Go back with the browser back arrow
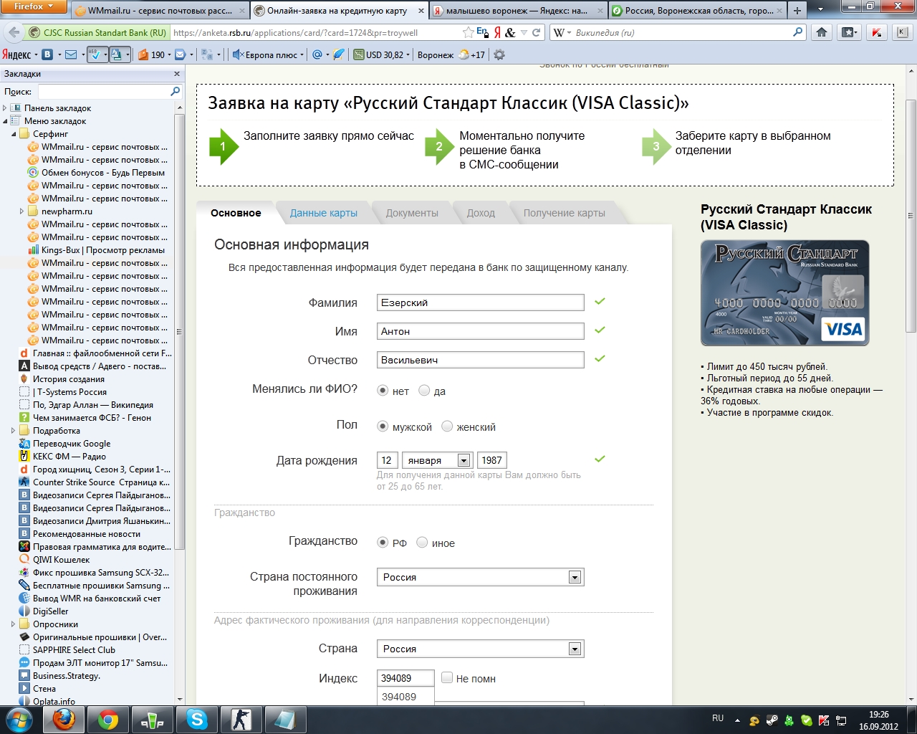 click(x=14, y=32)
